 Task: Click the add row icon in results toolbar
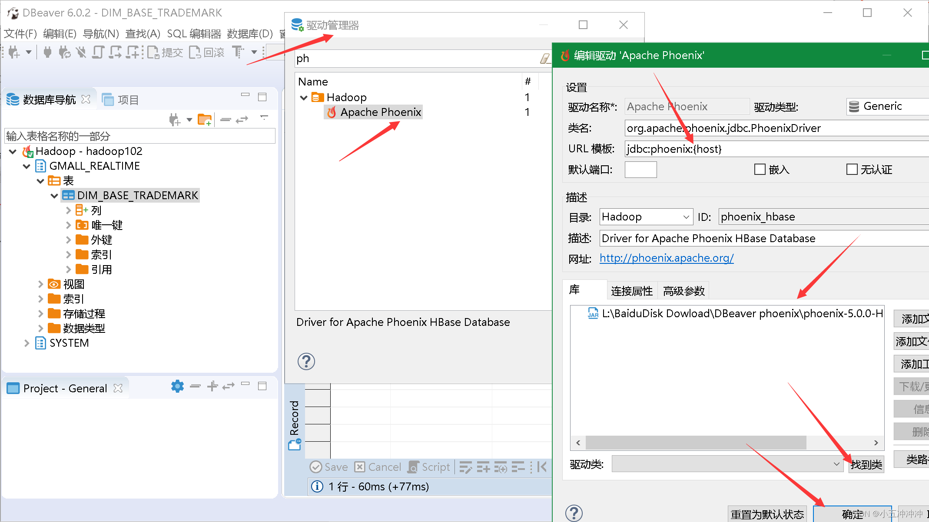[x=483, y=467]
